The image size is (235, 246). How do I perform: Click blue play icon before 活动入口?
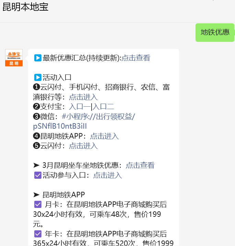coord(38,77)
